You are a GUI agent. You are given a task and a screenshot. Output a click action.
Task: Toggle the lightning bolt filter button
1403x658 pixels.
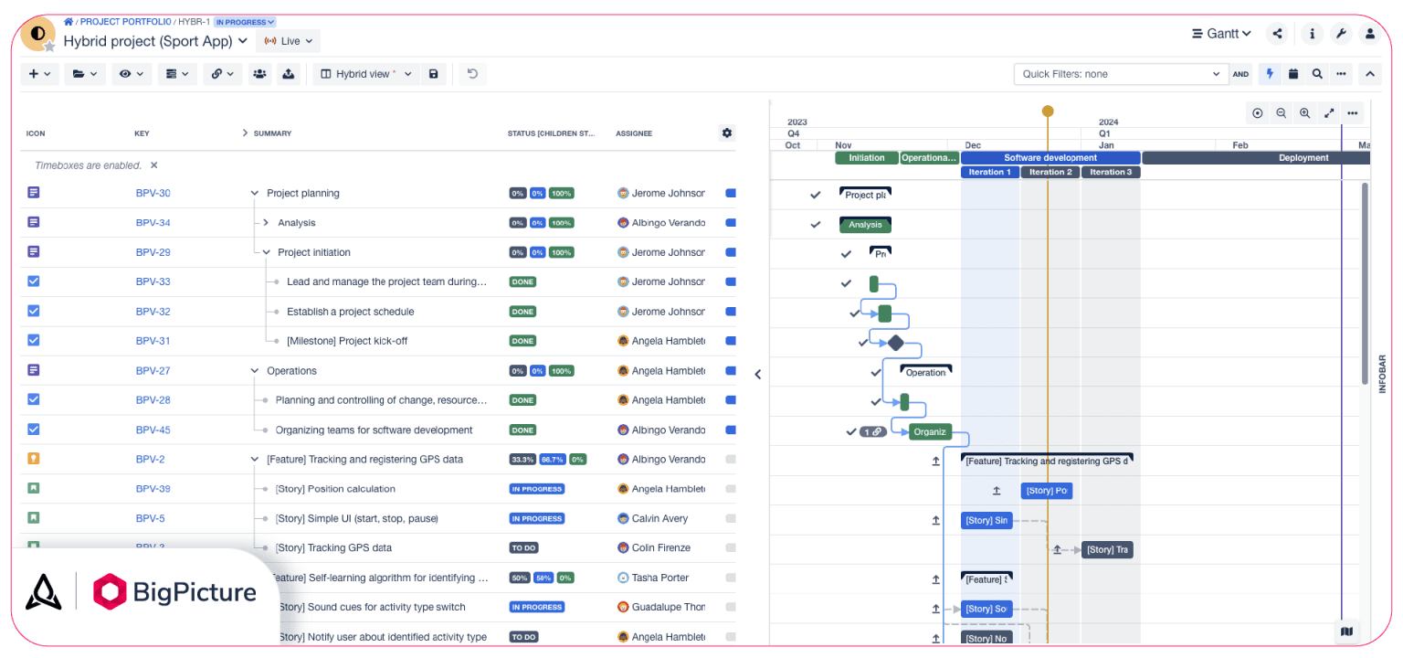point(1270,74)
